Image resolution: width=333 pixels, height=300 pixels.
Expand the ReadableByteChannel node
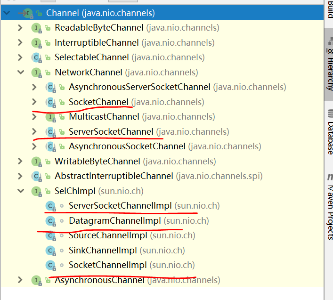pyautogui.click(x=20, y=28)
